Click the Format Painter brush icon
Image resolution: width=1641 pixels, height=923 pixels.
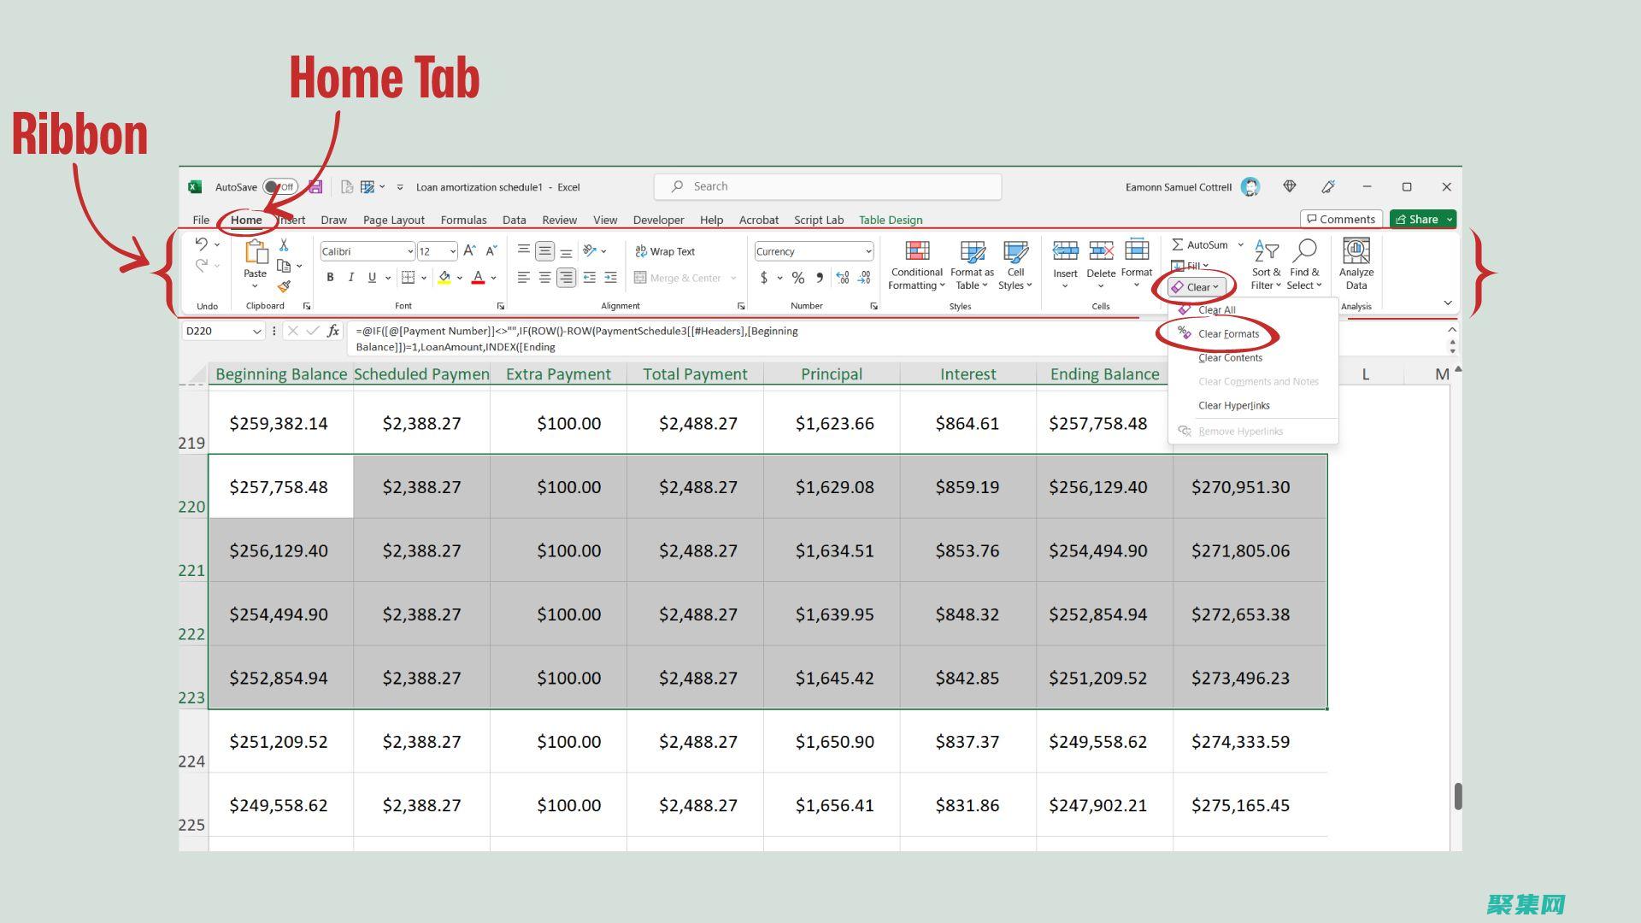pos(284,287)
